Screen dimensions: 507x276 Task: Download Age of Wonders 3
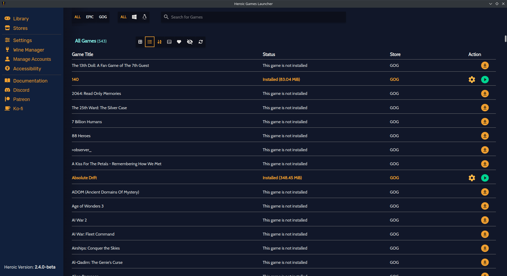pyautogui.click(x=485, y=206)
